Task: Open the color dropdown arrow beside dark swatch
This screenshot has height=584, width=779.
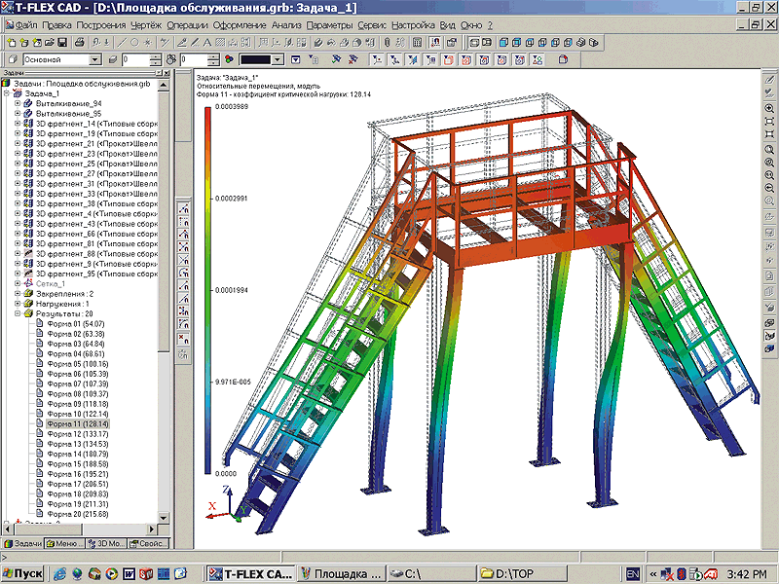Action: tap(278, 59)
